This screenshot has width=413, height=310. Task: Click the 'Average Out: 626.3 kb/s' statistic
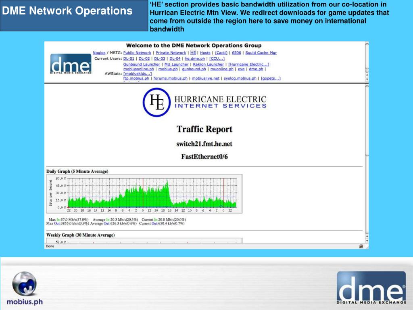(113, 224)
